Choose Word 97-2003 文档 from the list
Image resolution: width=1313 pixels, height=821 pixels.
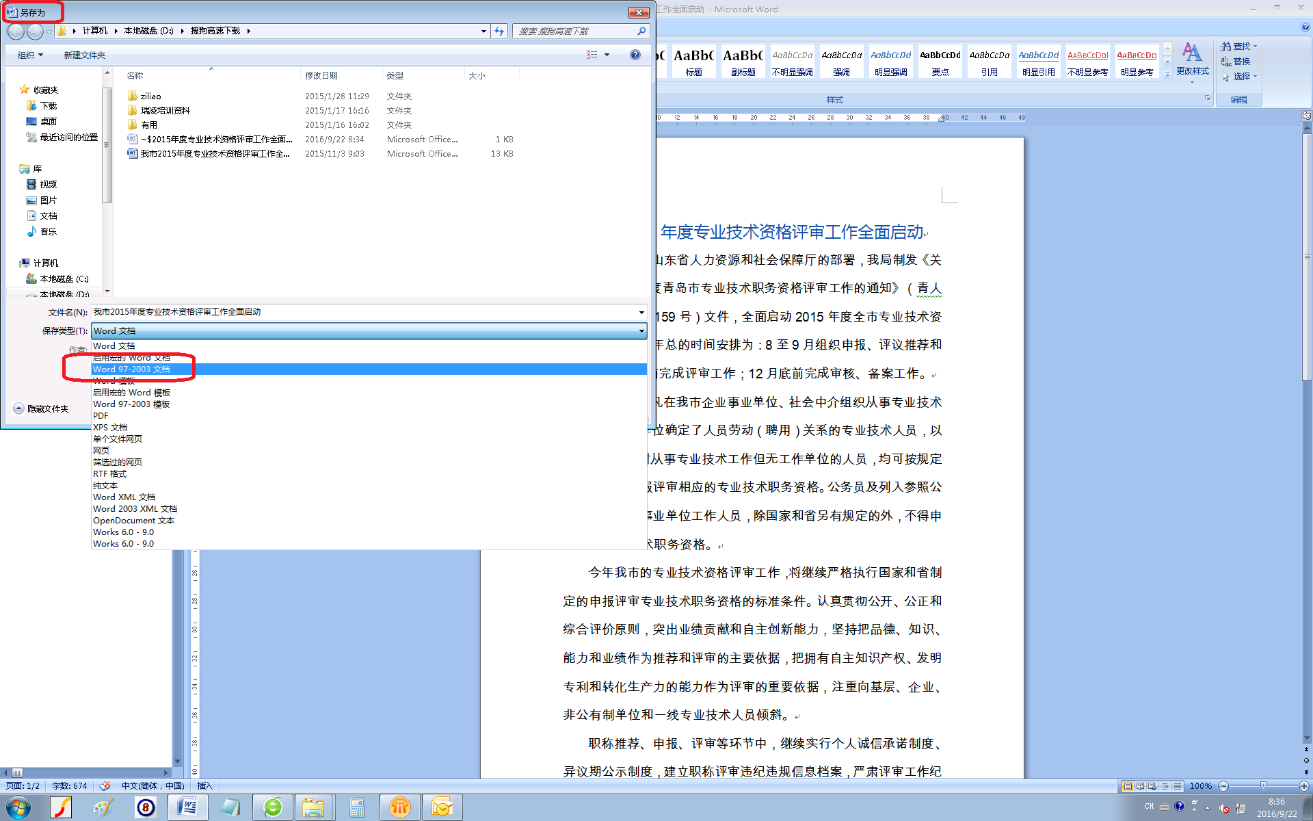[x=131, y=369]
